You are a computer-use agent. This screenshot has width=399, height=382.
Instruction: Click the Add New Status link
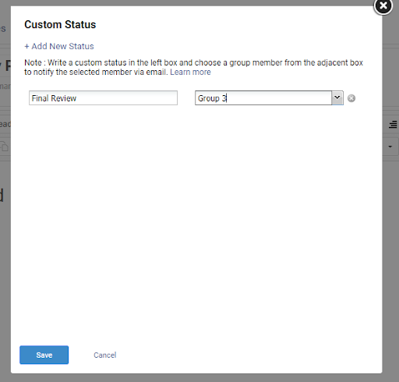pyautogui.click(x=59, y=46)
